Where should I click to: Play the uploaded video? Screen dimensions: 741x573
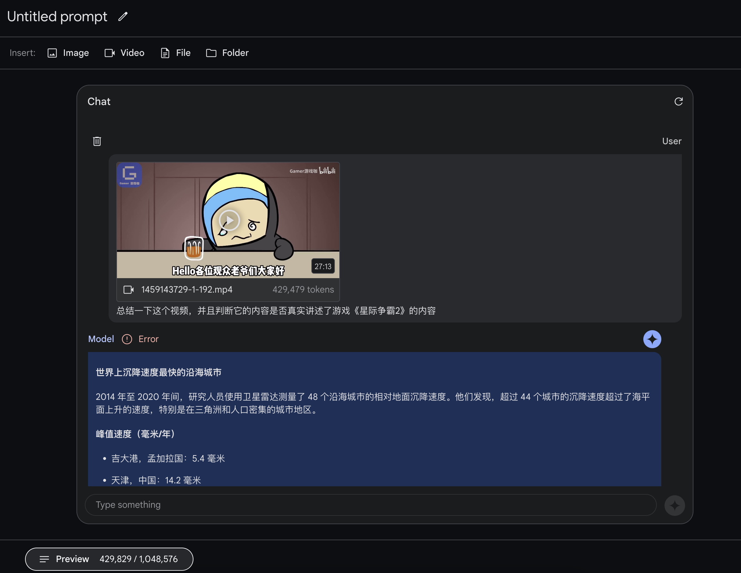tap(229, 220)
